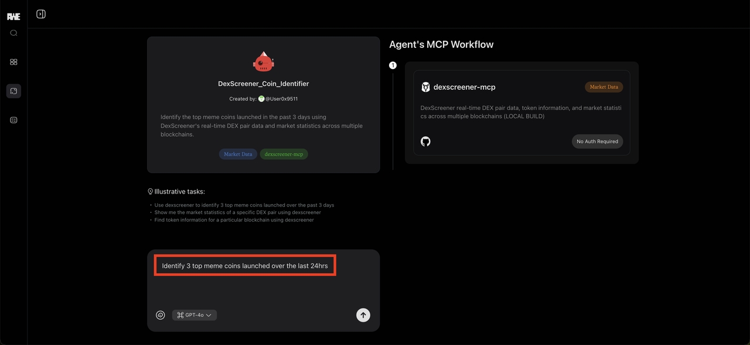Expand the sidebar with the panel toggle
The height and width of the screenshot is (345, 750).
[41, 14]
